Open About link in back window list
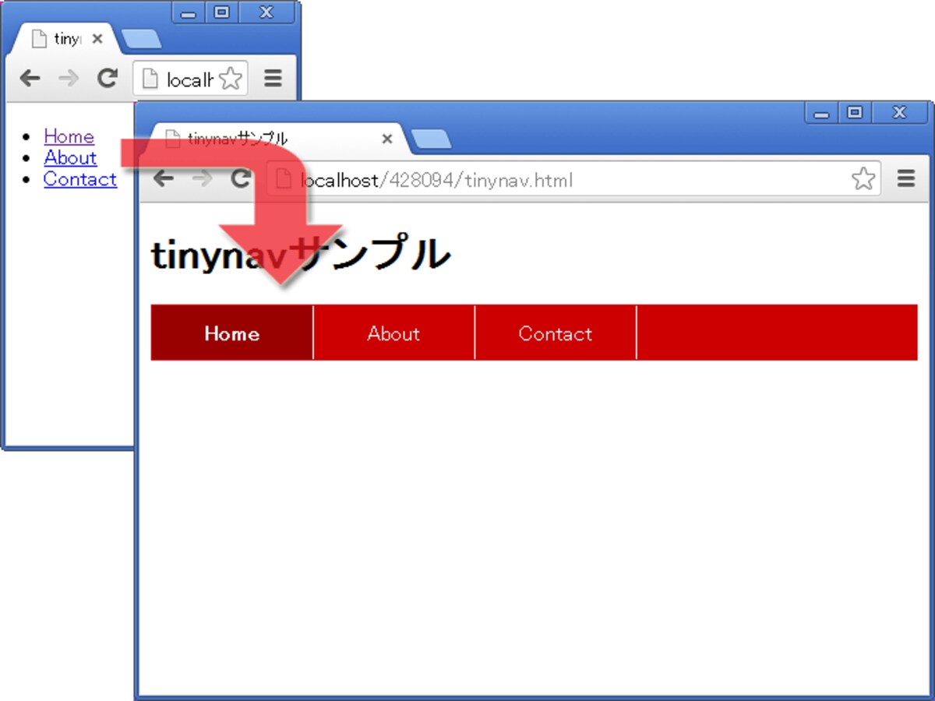The width and height of the screenshot is (935, 701). (70, 157)
